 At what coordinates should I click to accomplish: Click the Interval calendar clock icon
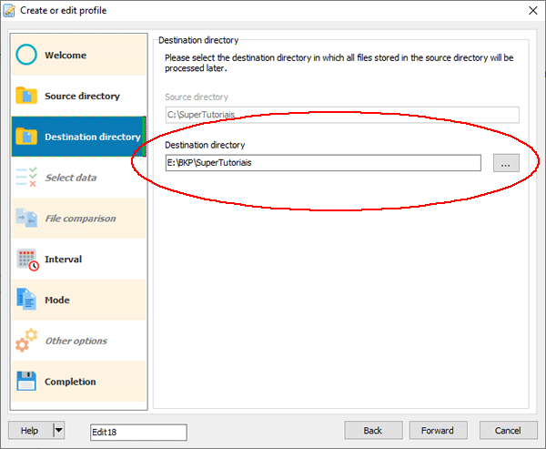[27, 260]
